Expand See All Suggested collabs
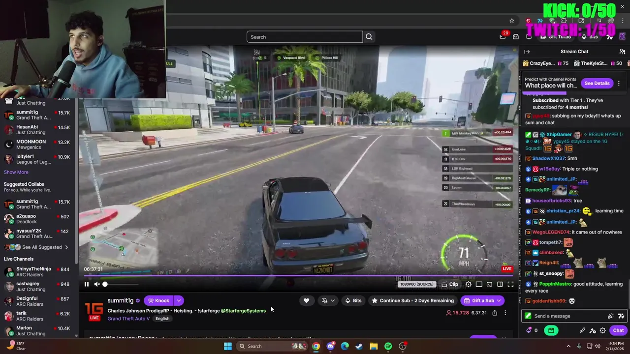Viewport: 630px width, 354px height. [38, 247]
